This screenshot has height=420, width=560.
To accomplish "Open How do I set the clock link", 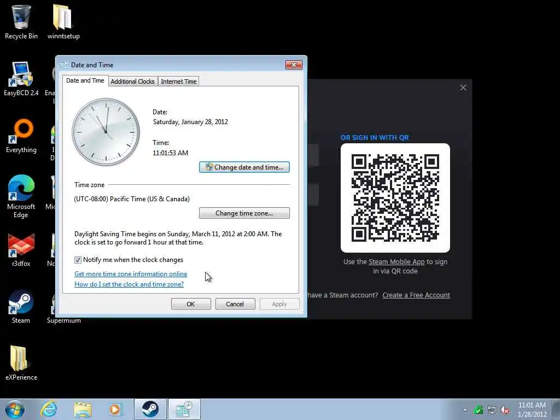I will pos(129,284).
